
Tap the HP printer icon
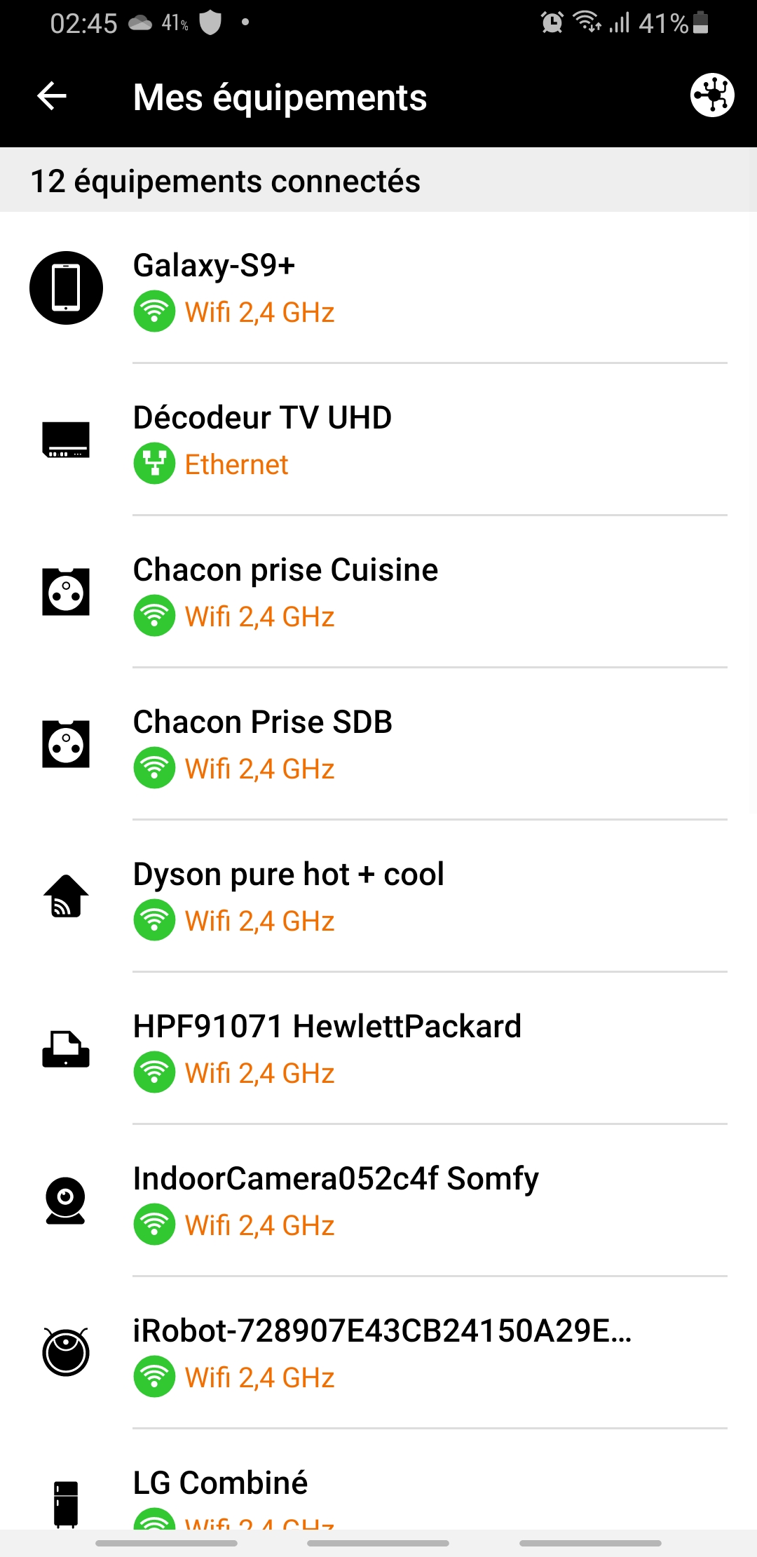click(66, 1049)
